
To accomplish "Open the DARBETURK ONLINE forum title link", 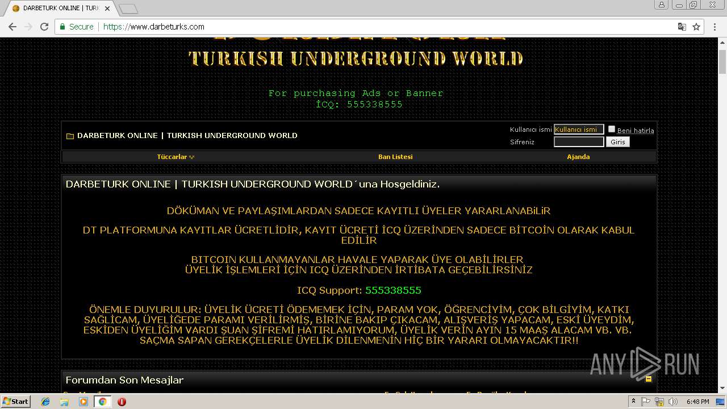I will (187, 136).
